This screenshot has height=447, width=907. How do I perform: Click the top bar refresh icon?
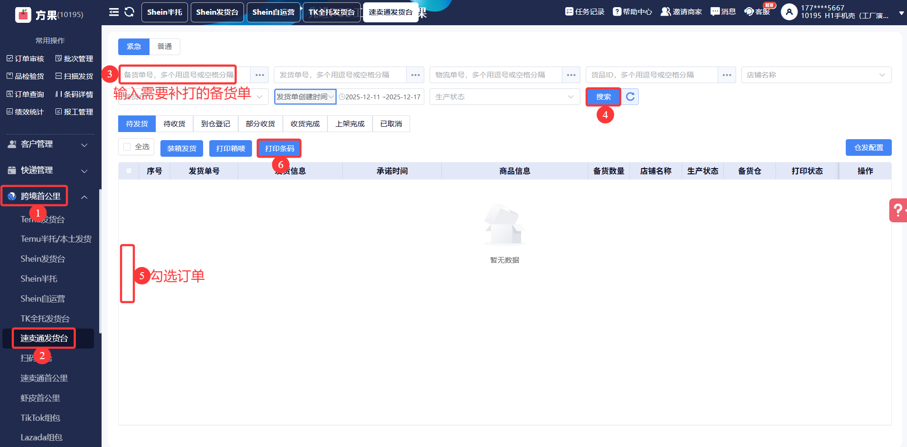pos(129,12)
